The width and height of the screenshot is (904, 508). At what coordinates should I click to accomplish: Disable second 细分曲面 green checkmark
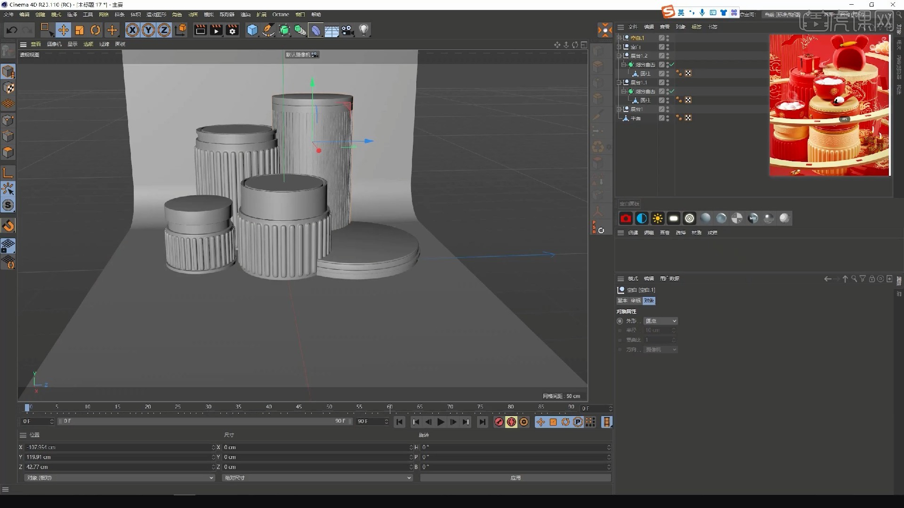tap(672, 91)
